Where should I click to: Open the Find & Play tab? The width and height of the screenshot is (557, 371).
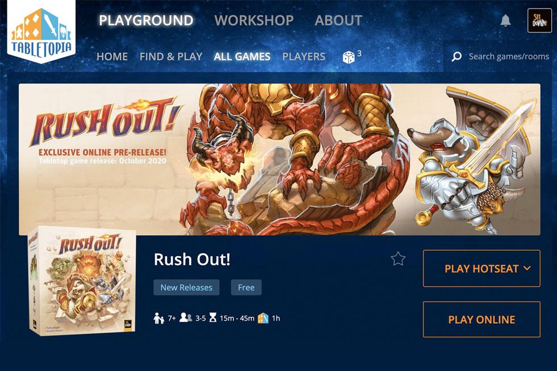coord(171,56)
